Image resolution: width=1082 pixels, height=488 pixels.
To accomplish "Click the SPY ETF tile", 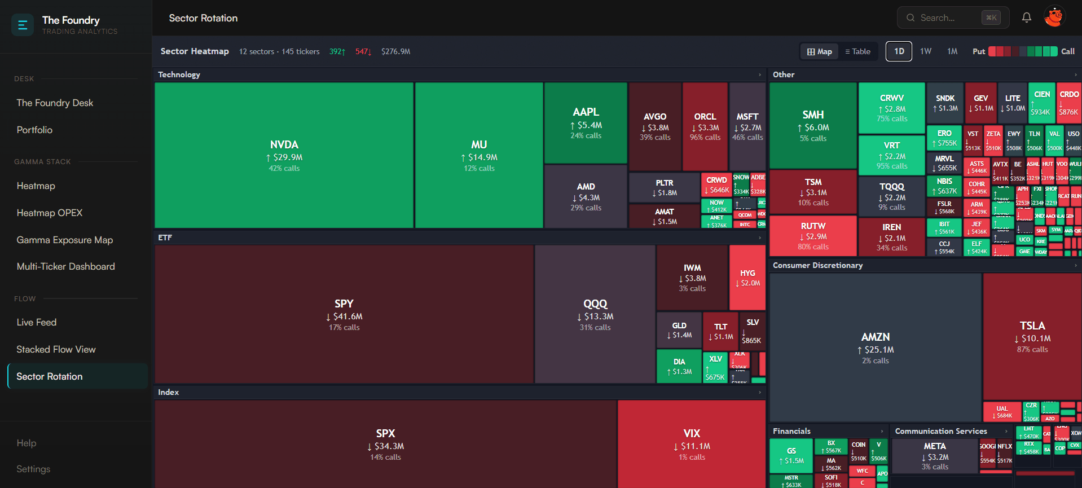I will coord(344,314).
